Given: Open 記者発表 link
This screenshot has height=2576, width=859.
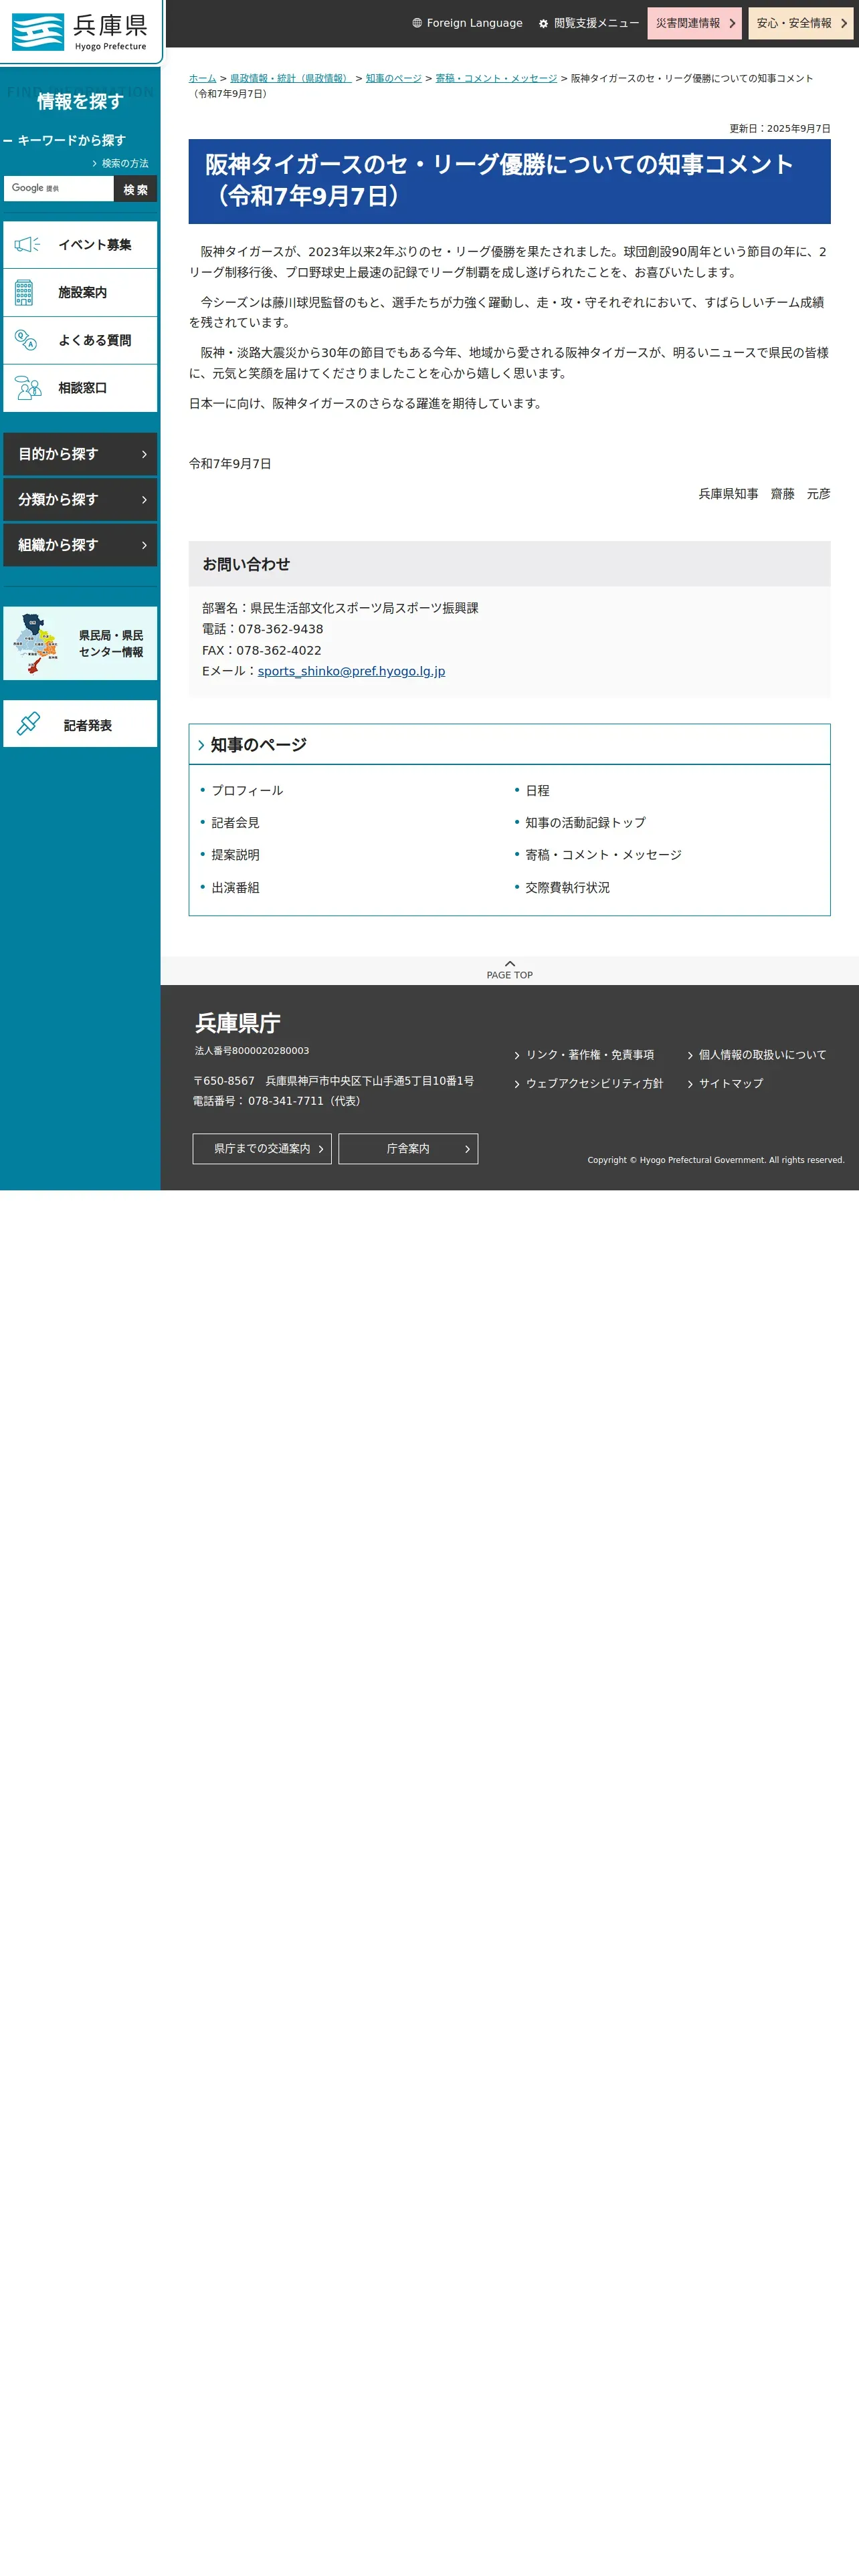Looking at the screenshot, I should 80,724.
